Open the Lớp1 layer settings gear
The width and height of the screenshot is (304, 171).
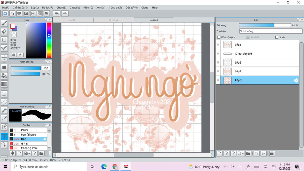296,80
